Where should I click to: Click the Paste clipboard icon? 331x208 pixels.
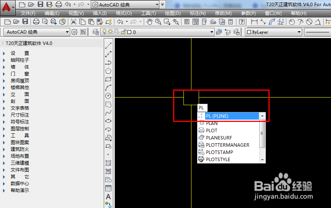tap(91, 21)
